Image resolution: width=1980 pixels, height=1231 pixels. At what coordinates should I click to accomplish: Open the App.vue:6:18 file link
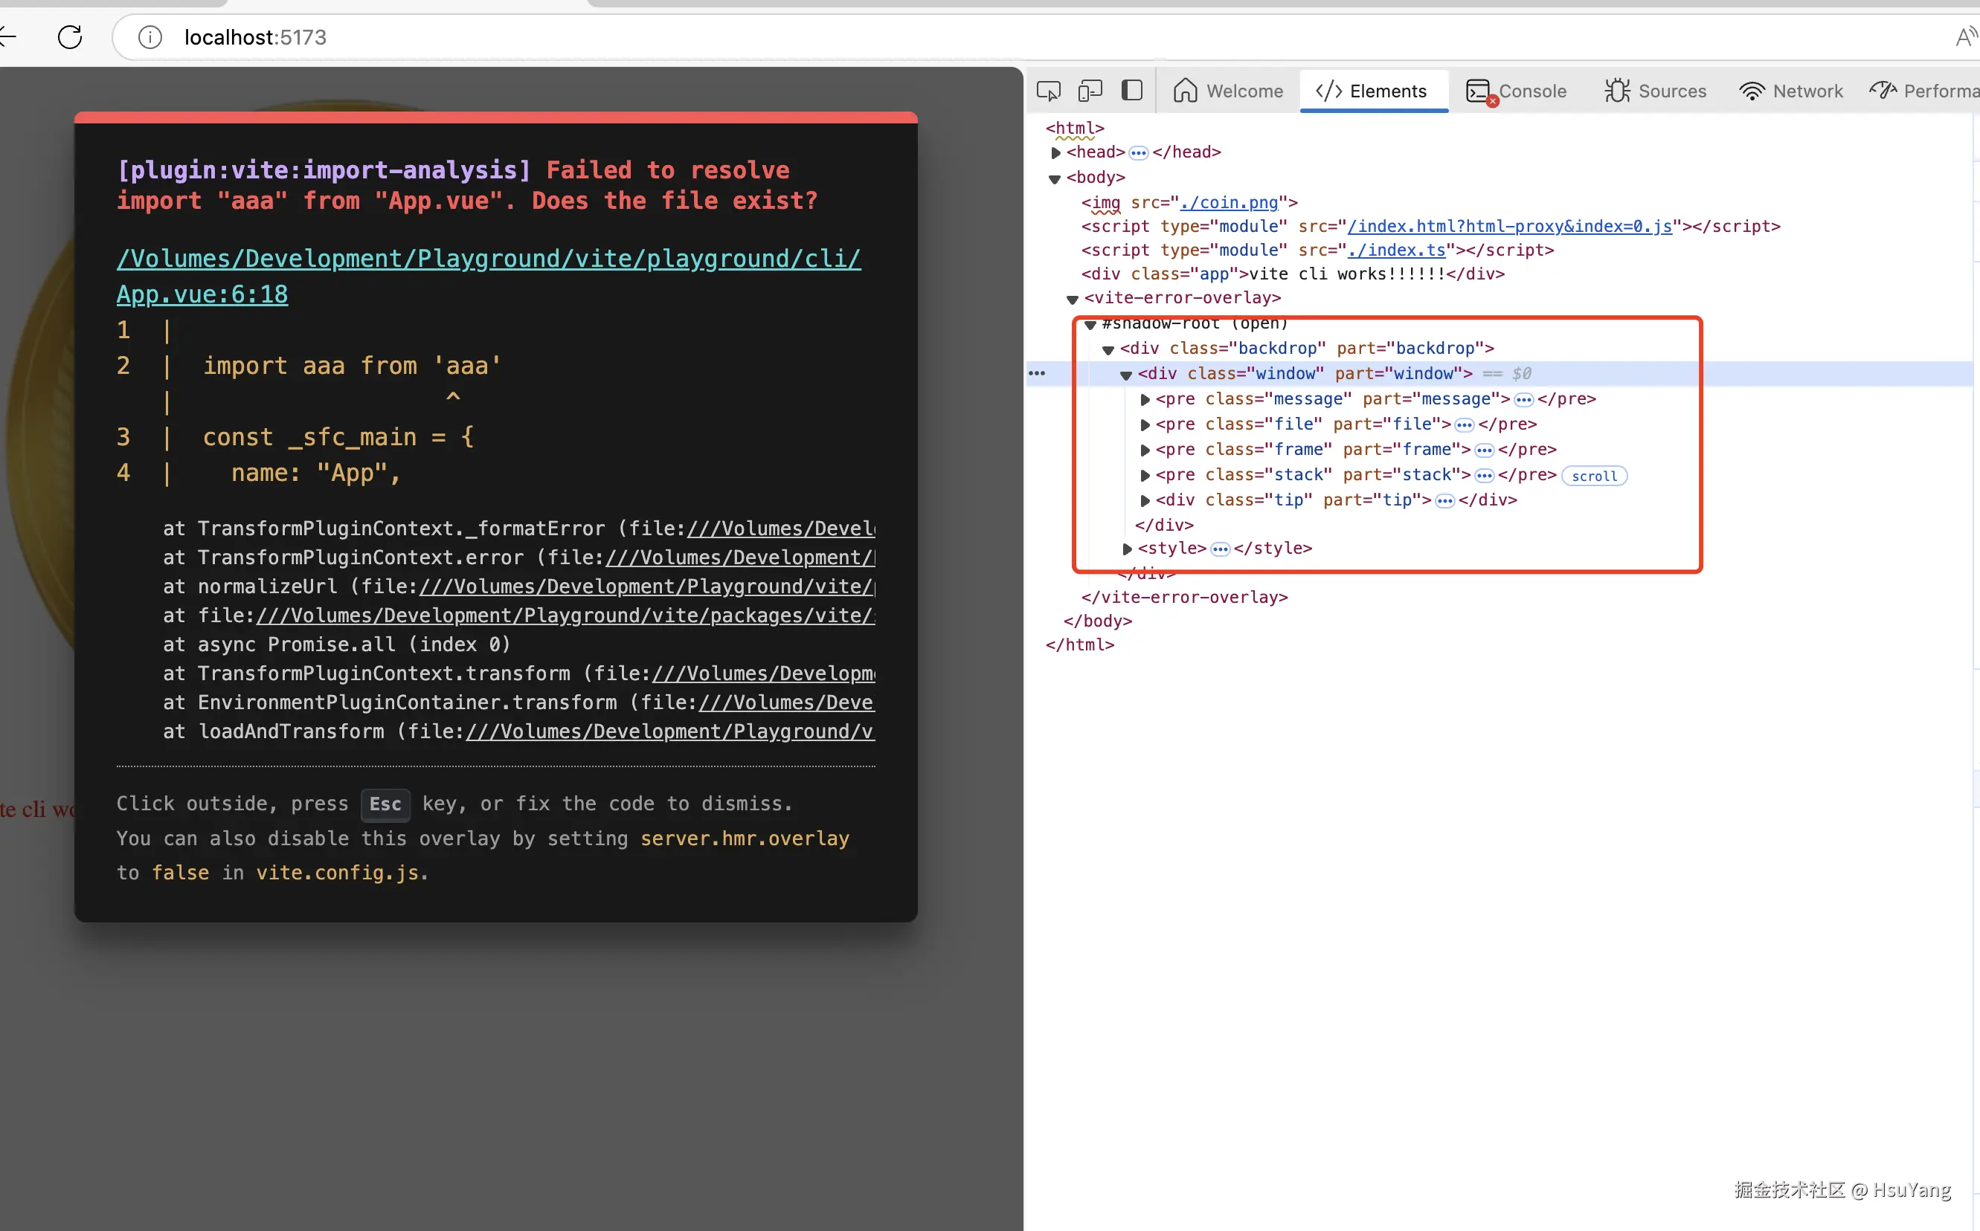coord(202,294)
